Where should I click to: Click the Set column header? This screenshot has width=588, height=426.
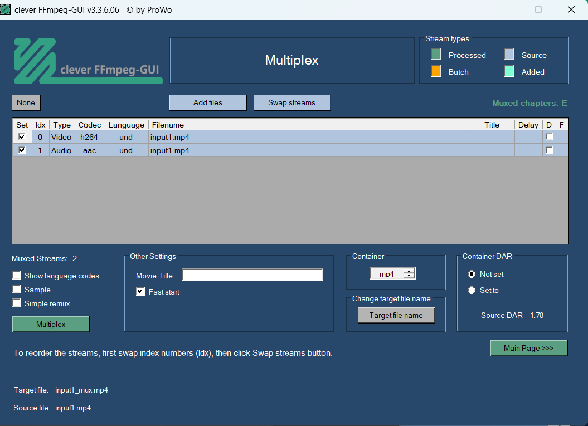coord(22,125)
